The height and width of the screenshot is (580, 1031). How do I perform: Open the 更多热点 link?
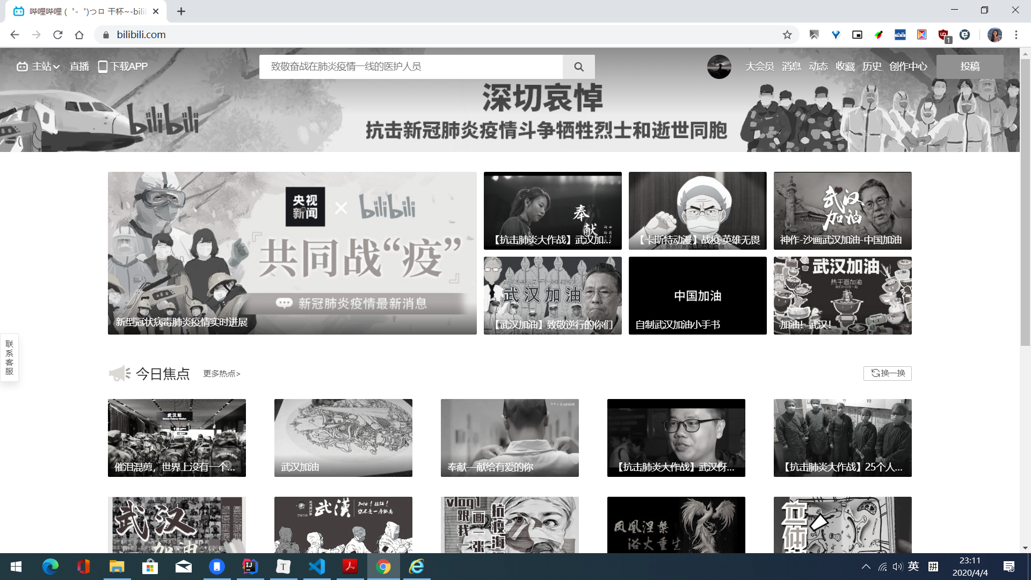(x=221, y=374)
